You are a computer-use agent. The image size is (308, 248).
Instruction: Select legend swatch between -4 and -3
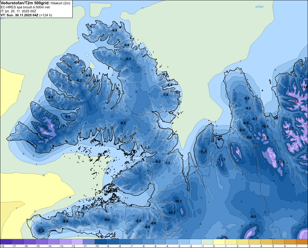point(172,242)
